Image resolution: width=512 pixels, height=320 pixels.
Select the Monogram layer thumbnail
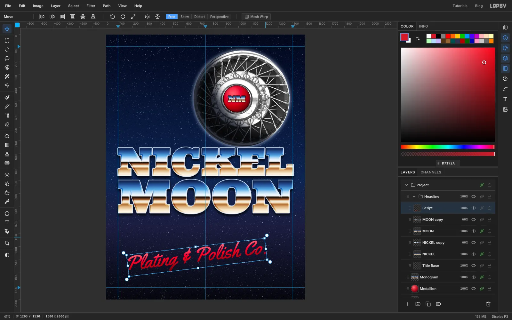click(x=415, y=277)
